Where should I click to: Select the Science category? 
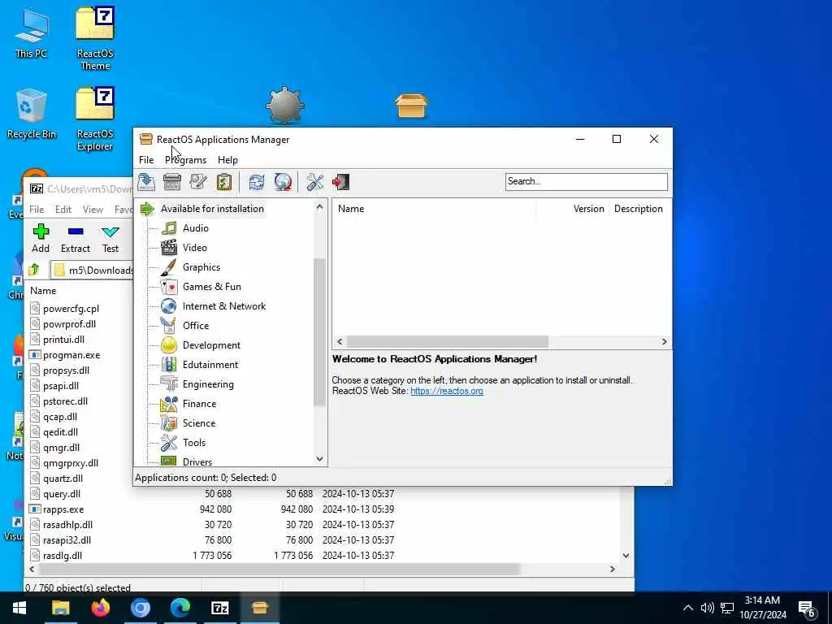pyautogui.click(x=199, y=423)
